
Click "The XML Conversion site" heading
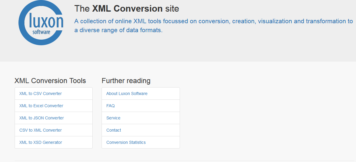[x=127, y=9]
